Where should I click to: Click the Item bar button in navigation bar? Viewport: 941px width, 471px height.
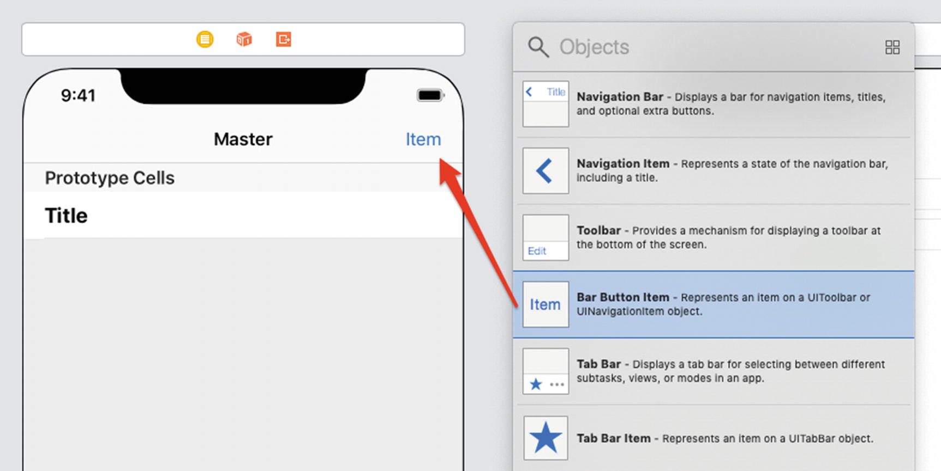click(x=423, y=139)
